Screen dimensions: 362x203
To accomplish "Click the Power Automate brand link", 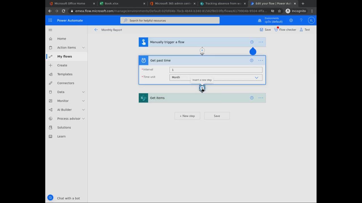I will [x=70, y=20].
